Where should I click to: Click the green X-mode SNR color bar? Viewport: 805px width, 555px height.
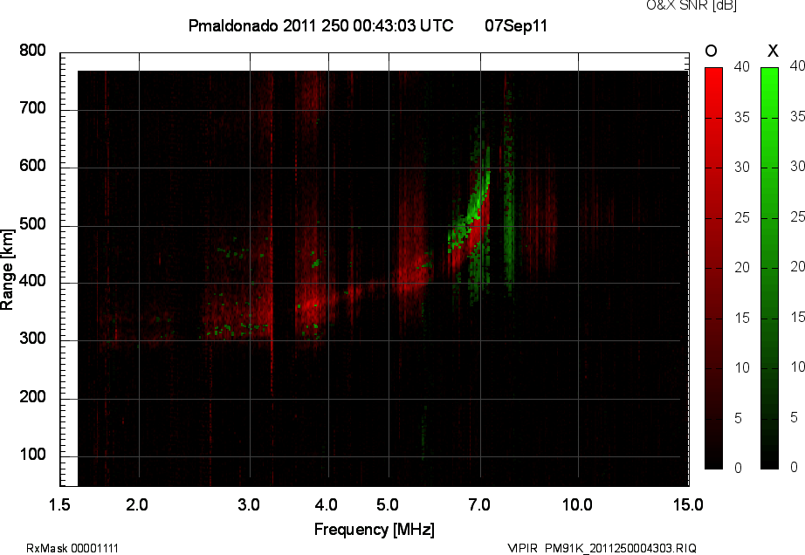pos(769,268)
